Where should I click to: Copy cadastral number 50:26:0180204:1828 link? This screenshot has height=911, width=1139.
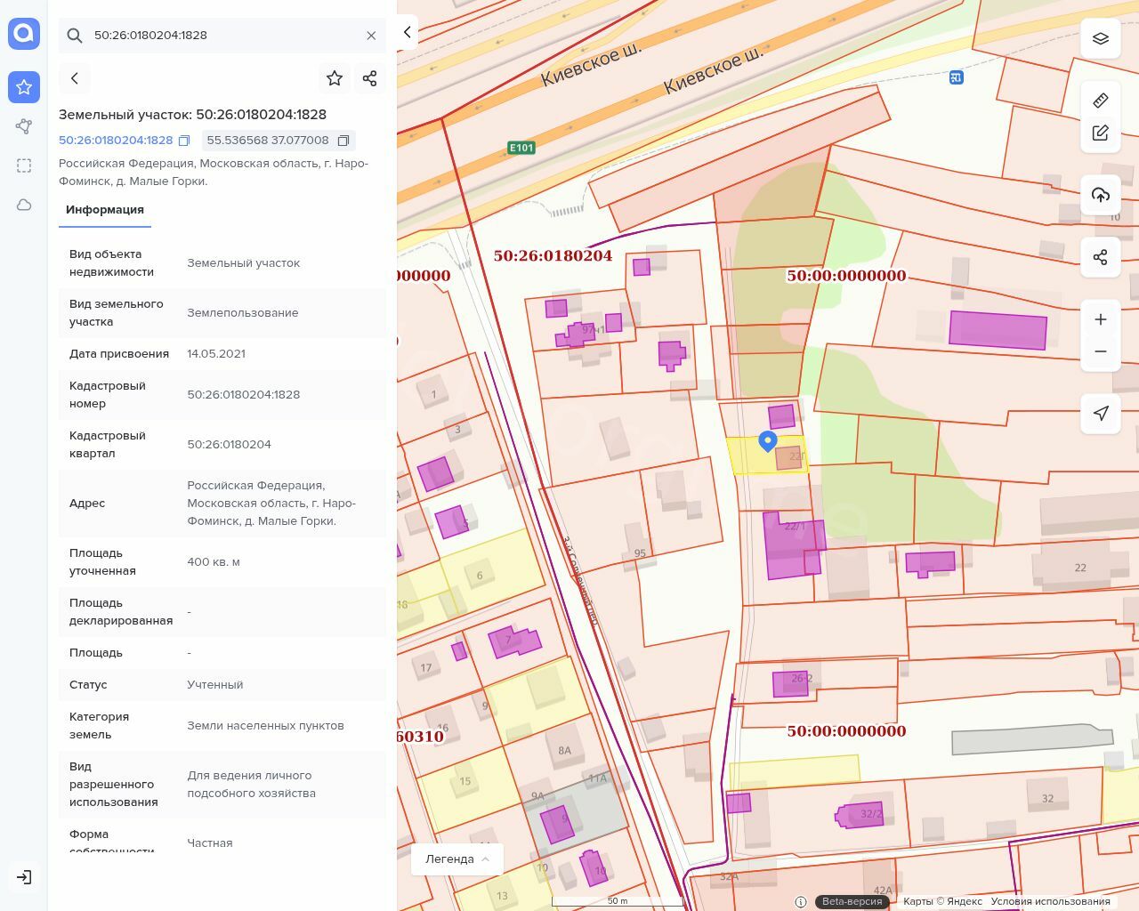(184, 141)
